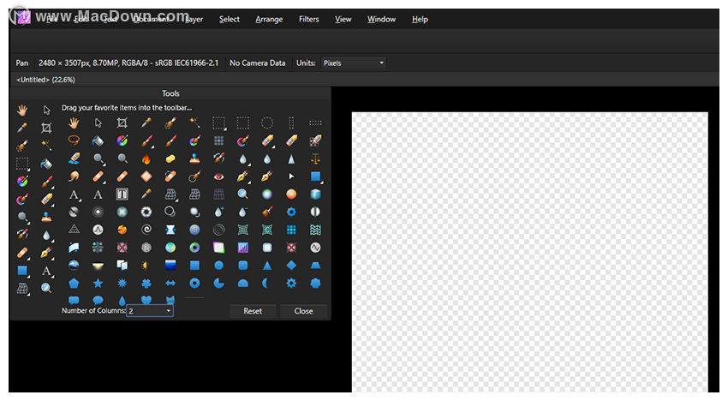728x401 pixels.
Task: Select the blue Cat shape tool
Action: (x=170, y=300)
